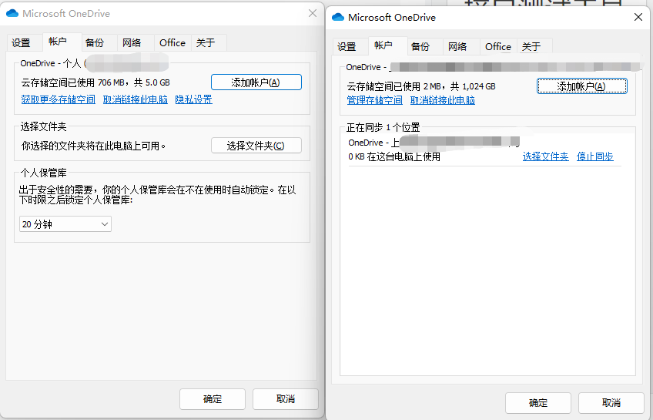Click text 云存储空间已使用 2 MB，共 1,024 GB
653x420 pixels.
[x=421, y=86]
